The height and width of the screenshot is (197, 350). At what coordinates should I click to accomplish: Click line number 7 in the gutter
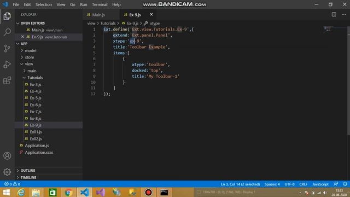tap(94, 65)
